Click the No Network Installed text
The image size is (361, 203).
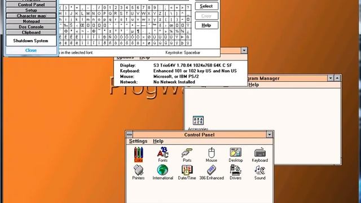pos(174,82)
